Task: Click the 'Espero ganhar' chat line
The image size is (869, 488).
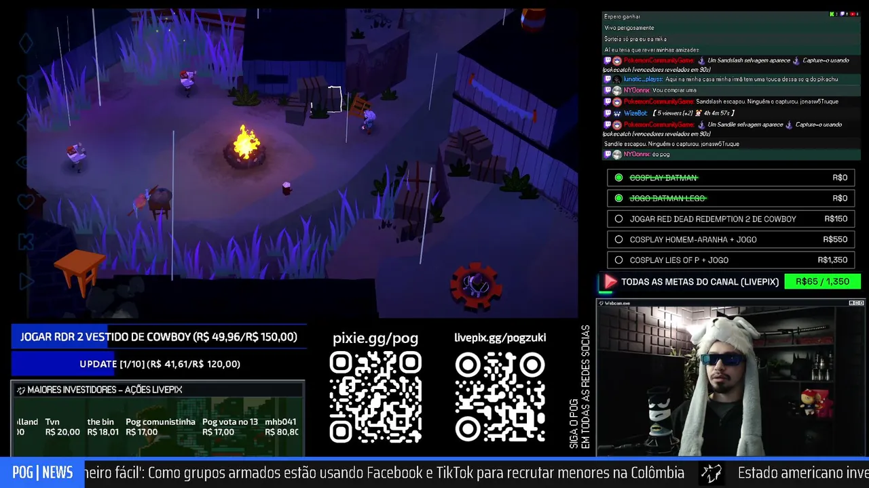Action: 622,17
